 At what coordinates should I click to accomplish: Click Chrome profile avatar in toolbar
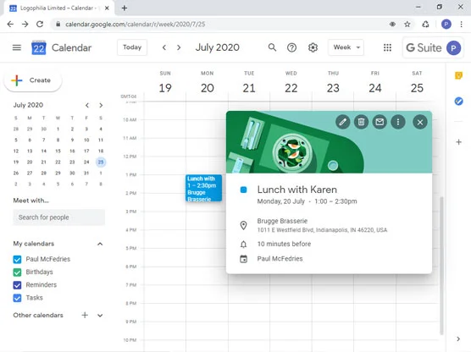[x=446, y=25]
